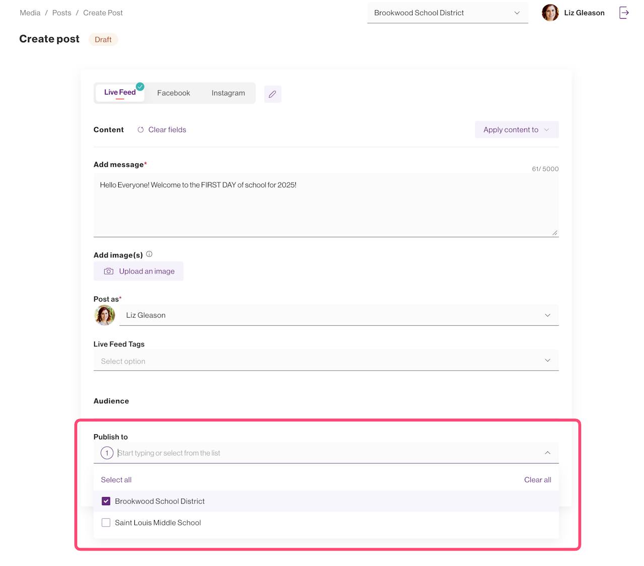This screenshot has height=566, width=644.
Task: Click the Post as author avatar
Action: (x=105, y=315)
